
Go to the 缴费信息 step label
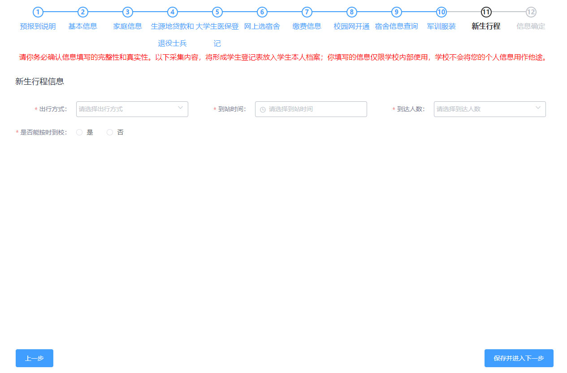tap(307, 26)
